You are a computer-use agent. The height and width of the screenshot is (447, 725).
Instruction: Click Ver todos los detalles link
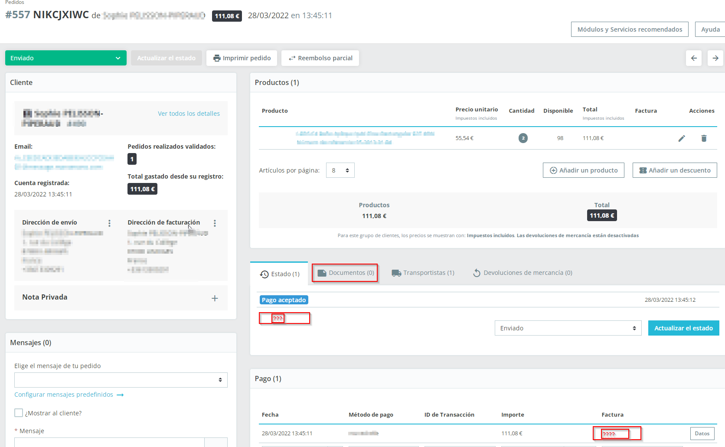click(189, 114)
